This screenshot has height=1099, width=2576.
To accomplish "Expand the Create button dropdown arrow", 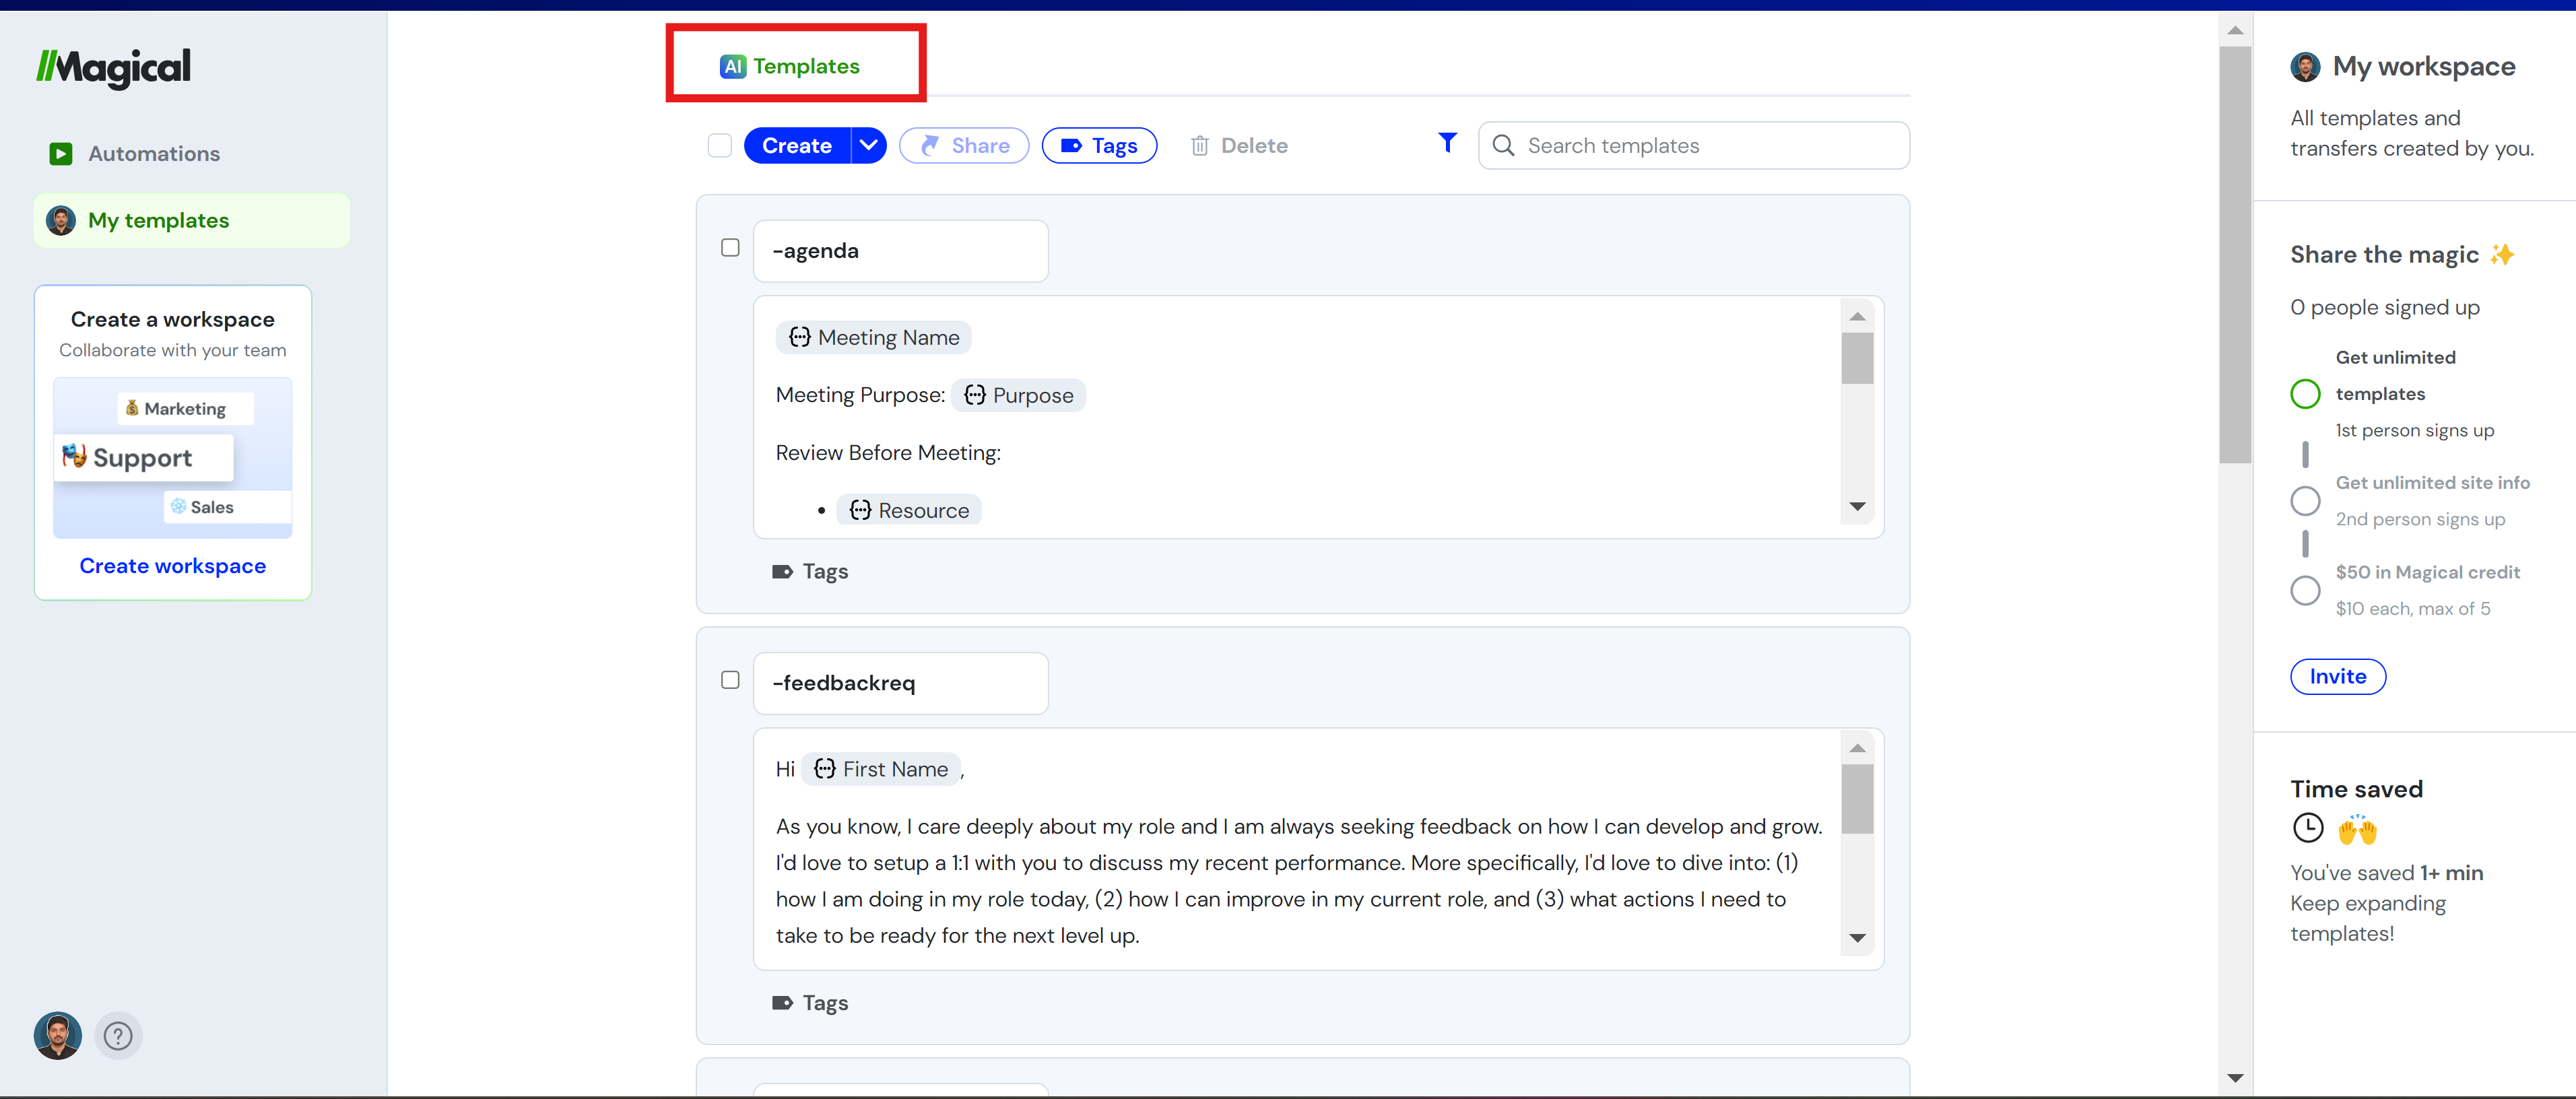I will 868,146.
